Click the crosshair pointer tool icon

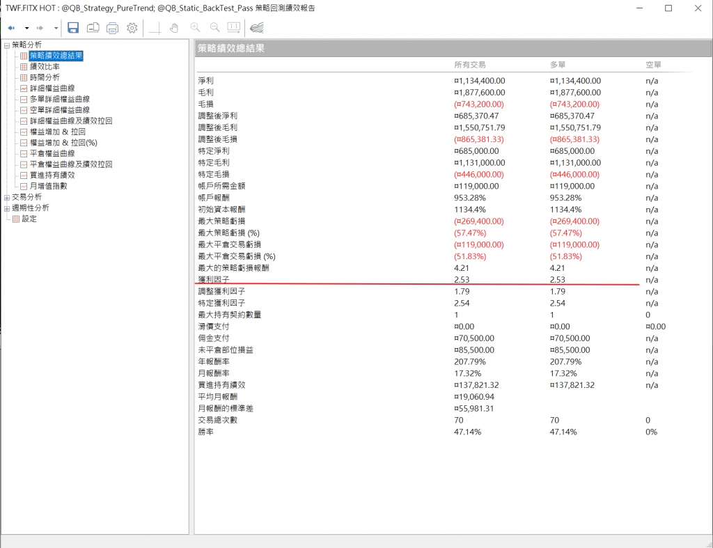[x=155, y=28]
